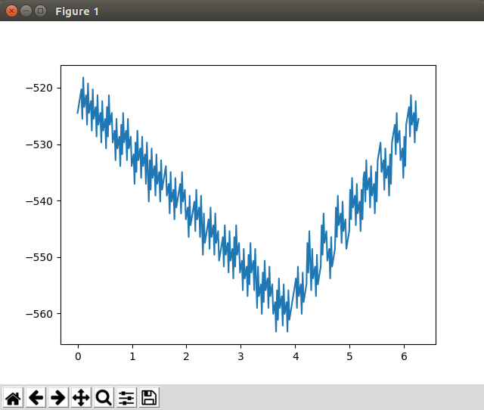Activate the Pan axes tool
The height and width of the screenshot is (410, 484).
click(81, 398)
